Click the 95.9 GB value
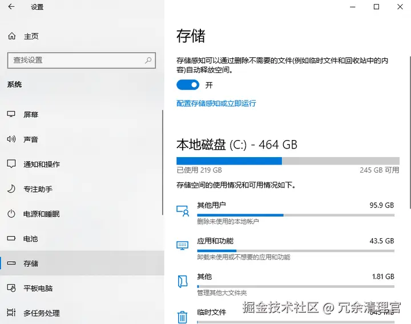The height and width of the screenshot is (324, 411). pyautogui.click(x=382, y=205)
